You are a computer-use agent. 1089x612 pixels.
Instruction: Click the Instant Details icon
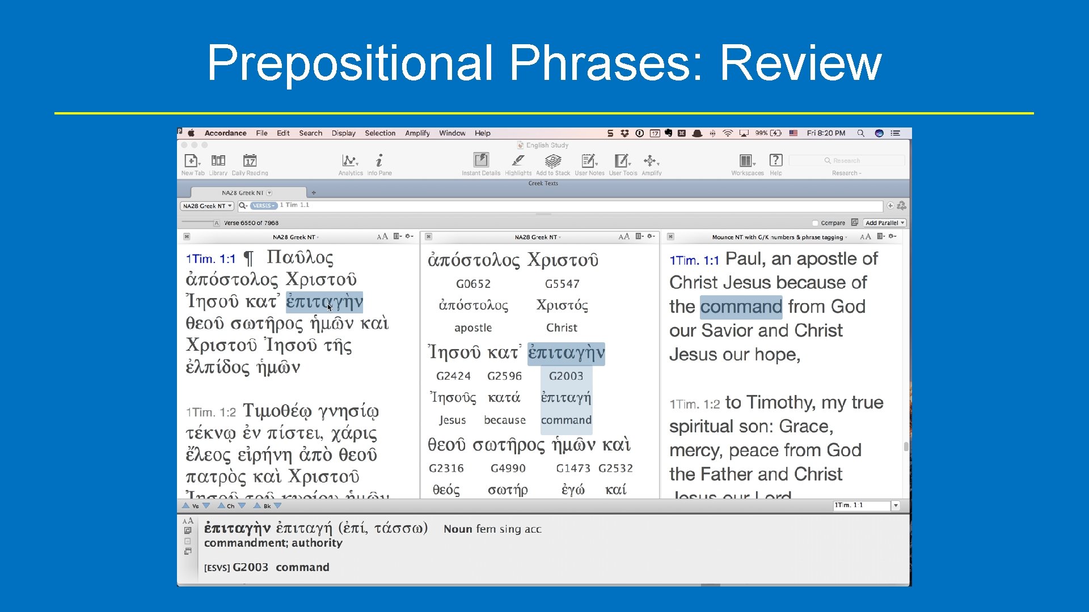coord(480,161)
